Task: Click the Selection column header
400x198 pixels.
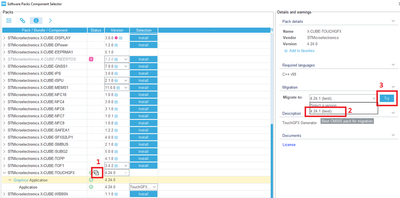Action: click(x=144, y=30)
